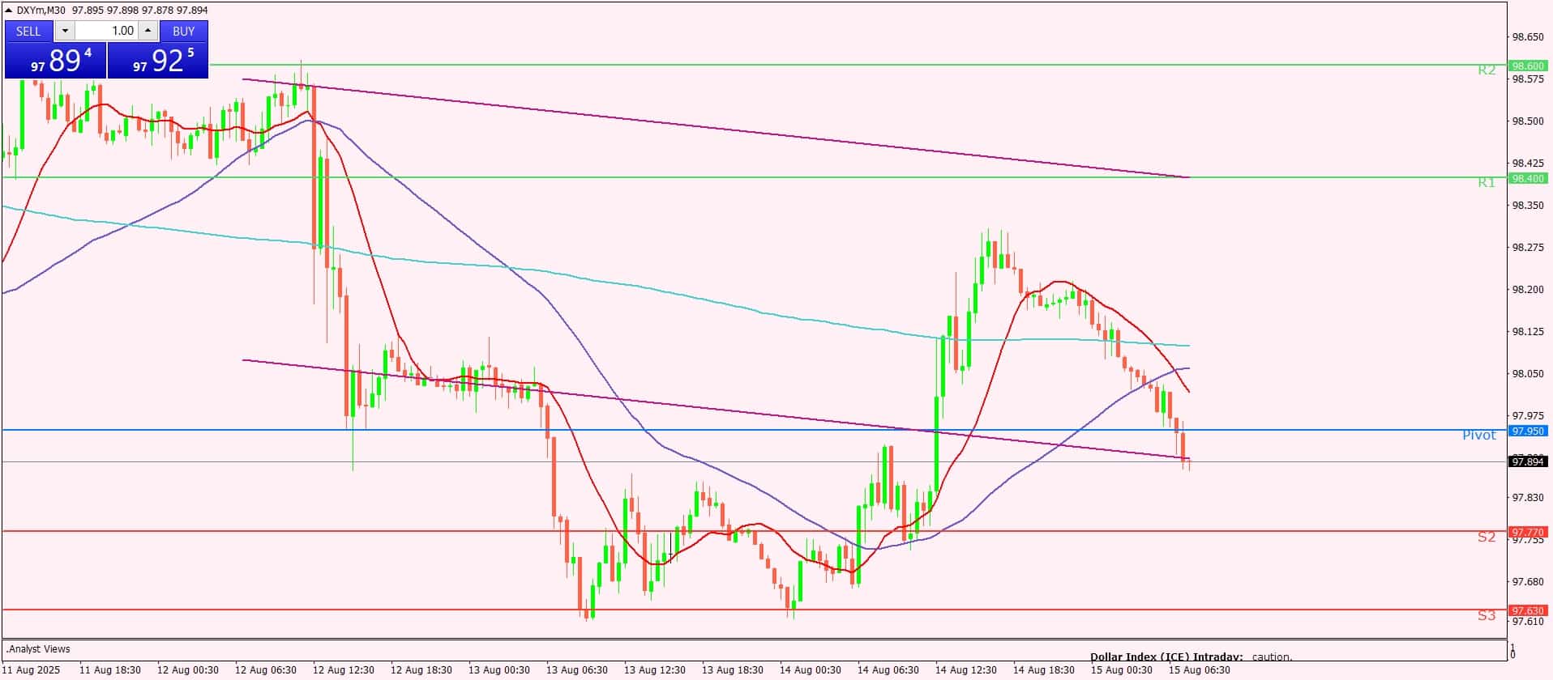Click the green 98.600 price tag
This screenshot has height=680, width=1553.
tap(1527, 66)
